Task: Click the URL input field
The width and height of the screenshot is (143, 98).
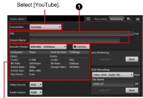Action: [x=79, y=34]
